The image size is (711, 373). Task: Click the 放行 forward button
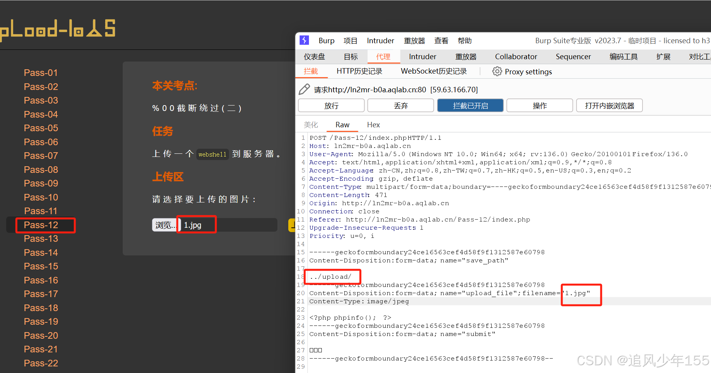332,106
